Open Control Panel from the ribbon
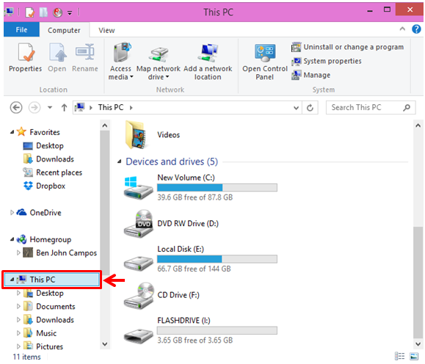Viewport: 425px width, 364px height. [265, 62]
